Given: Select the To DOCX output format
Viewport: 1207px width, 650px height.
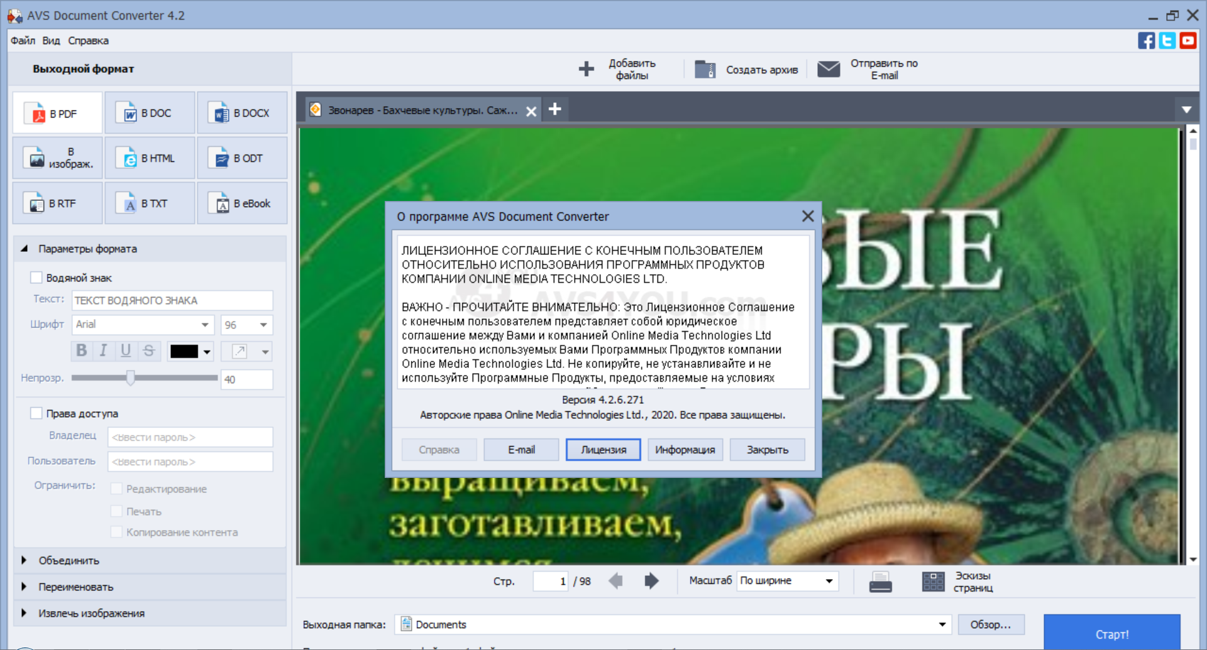Looking at the screenshot, I should point(242,113).
